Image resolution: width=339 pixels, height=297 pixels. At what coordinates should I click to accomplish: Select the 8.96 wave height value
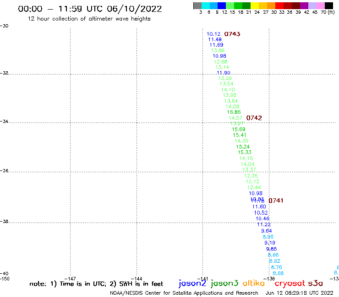(268, 237)
